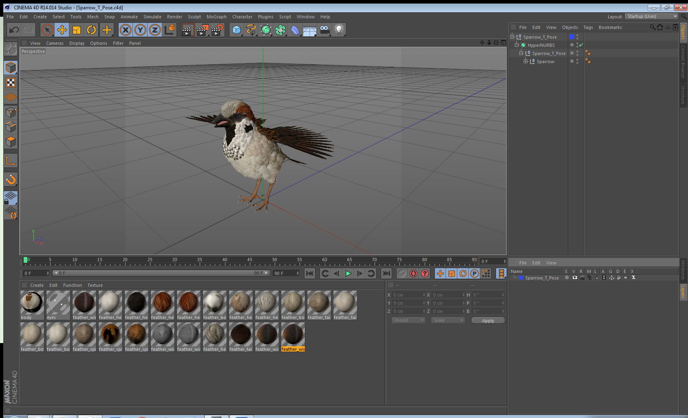Switch coordinate system icon

pyautogui.click(x=170, y=30)
